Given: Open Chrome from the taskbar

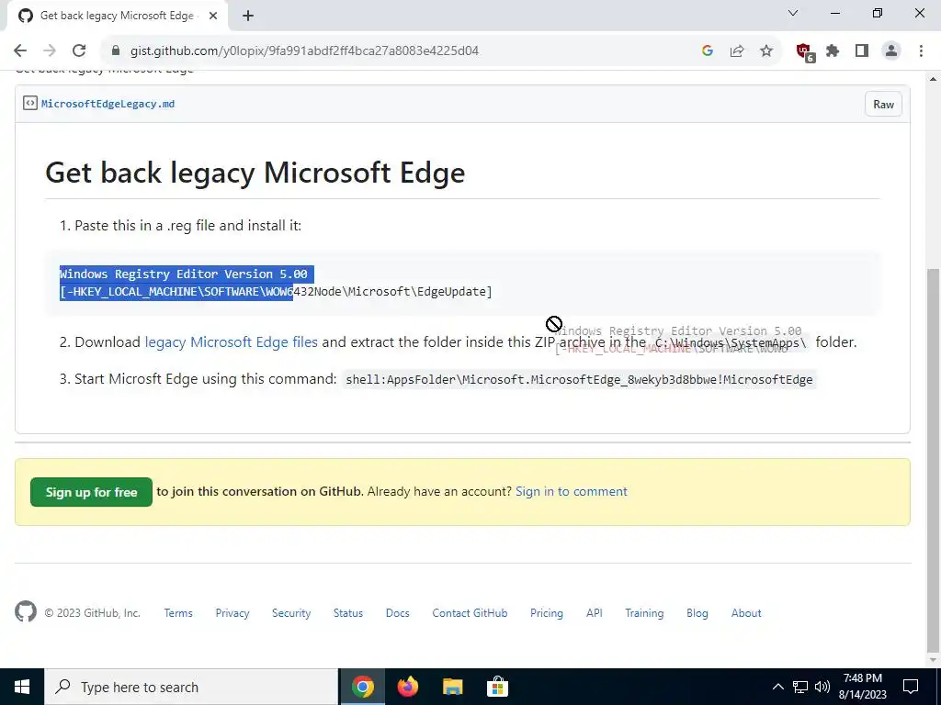Looking at the screenshot, I should [362, 687].
